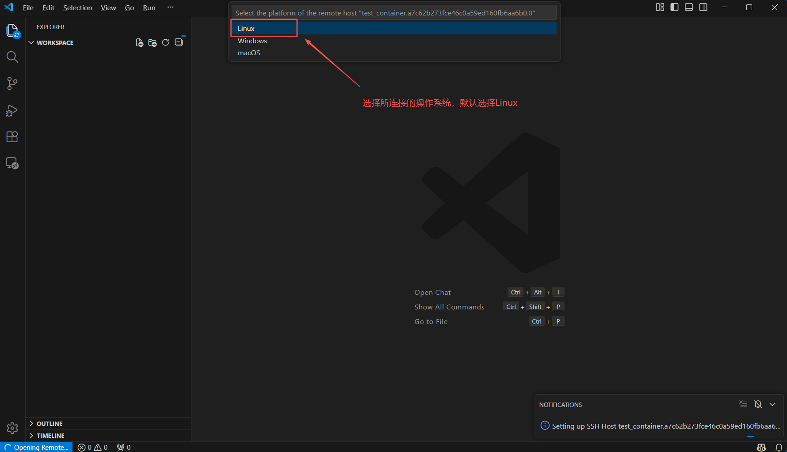Click the Show All Commands hint

click(x=449, y=307)
